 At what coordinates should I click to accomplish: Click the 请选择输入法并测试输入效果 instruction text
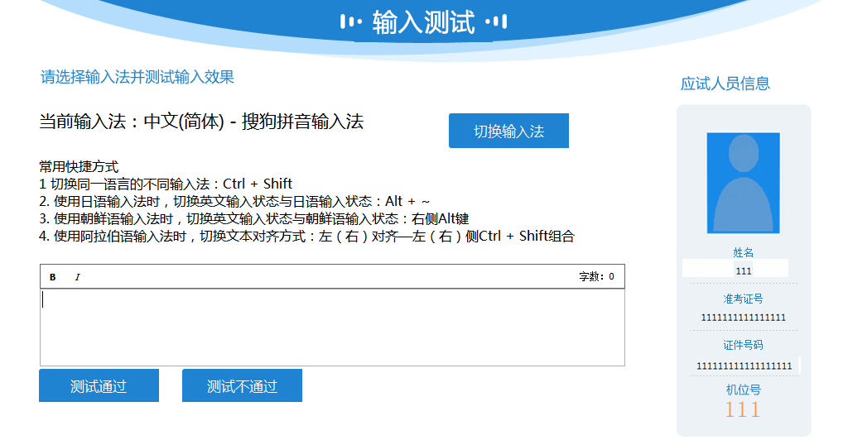click(x=137, y=77)
